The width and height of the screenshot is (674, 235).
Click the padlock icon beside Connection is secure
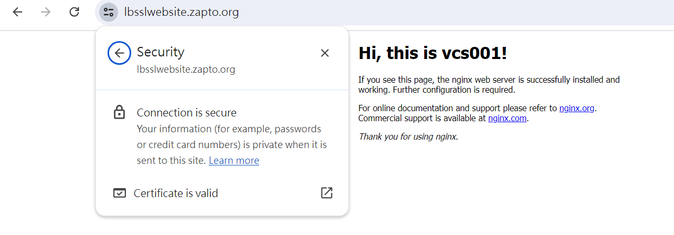(120, 112)
